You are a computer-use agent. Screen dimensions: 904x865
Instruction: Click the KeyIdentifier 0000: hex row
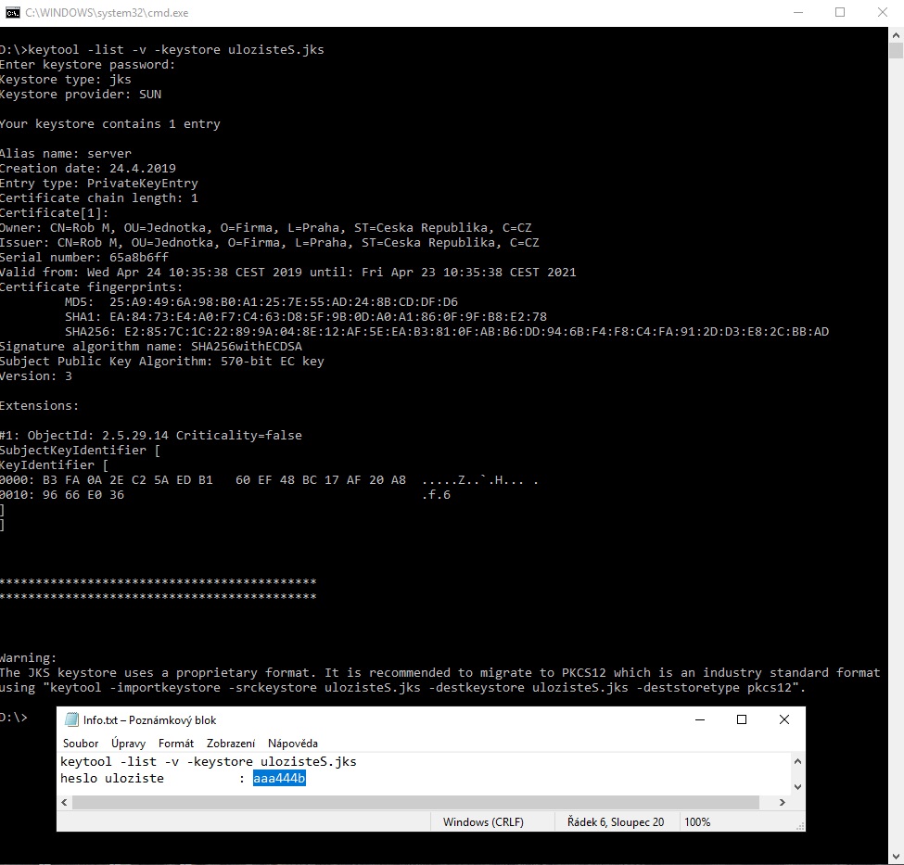269,480
